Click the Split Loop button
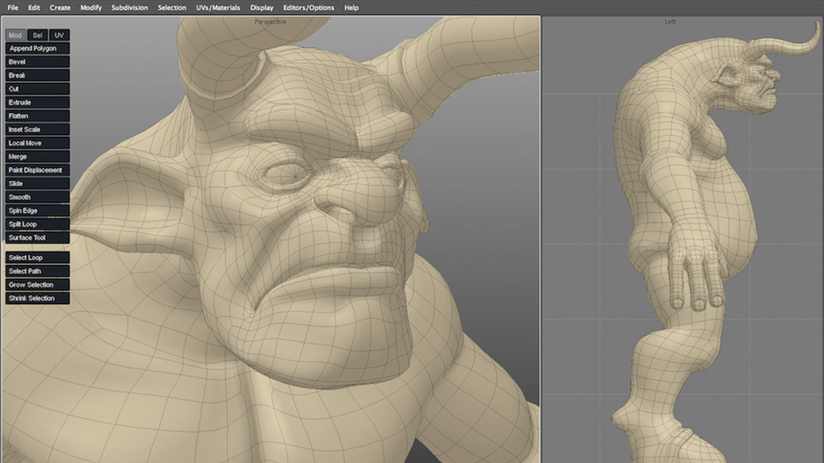The height and width of the screenshot is (463, 824). pyautogui.click(x=37, y=224)
